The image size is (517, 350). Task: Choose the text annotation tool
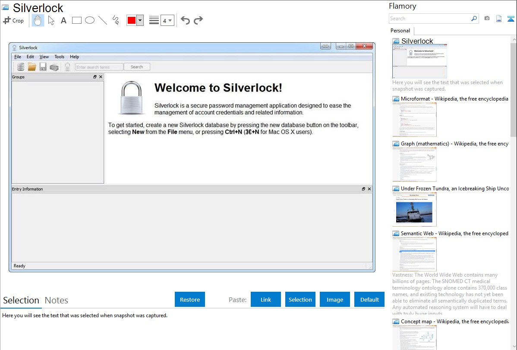pos(63,20)
